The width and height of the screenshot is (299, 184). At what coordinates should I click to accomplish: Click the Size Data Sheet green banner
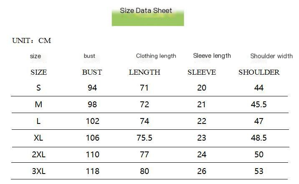(147, 16)
